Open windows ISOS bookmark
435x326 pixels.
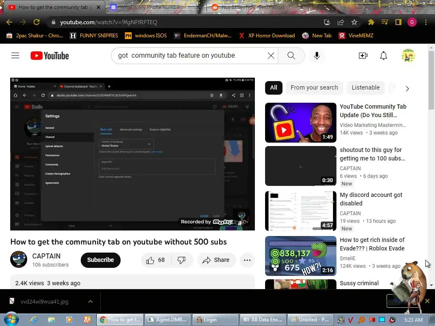(x=146, y=36)
